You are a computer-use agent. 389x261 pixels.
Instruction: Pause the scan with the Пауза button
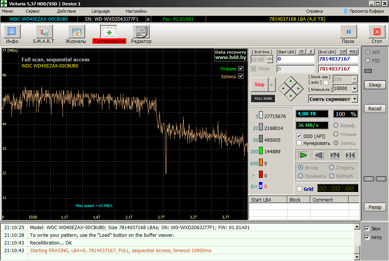(348, 34)
